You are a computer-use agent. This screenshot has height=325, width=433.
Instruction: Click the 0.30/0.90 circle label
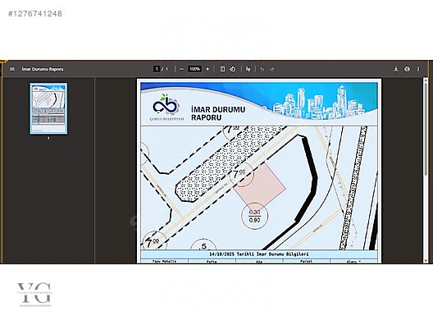point(254,216)
